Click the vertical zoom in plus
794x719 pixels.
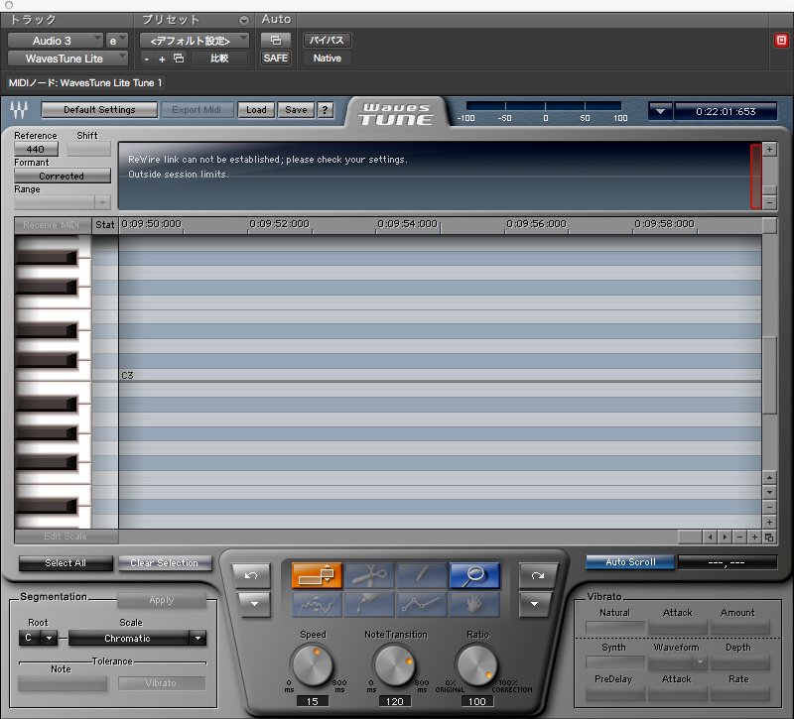click(770, 522)
